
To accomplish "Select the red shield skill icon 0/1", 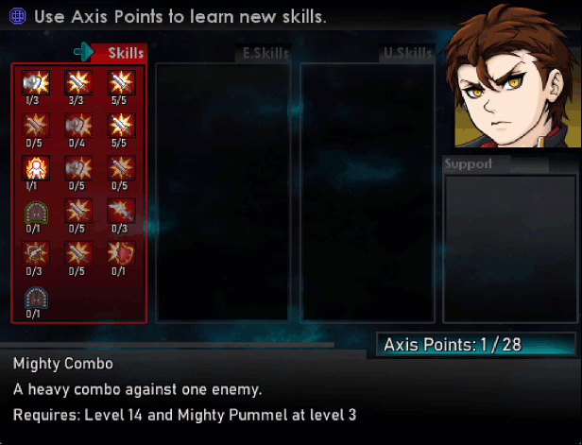I will pos(121,253).
